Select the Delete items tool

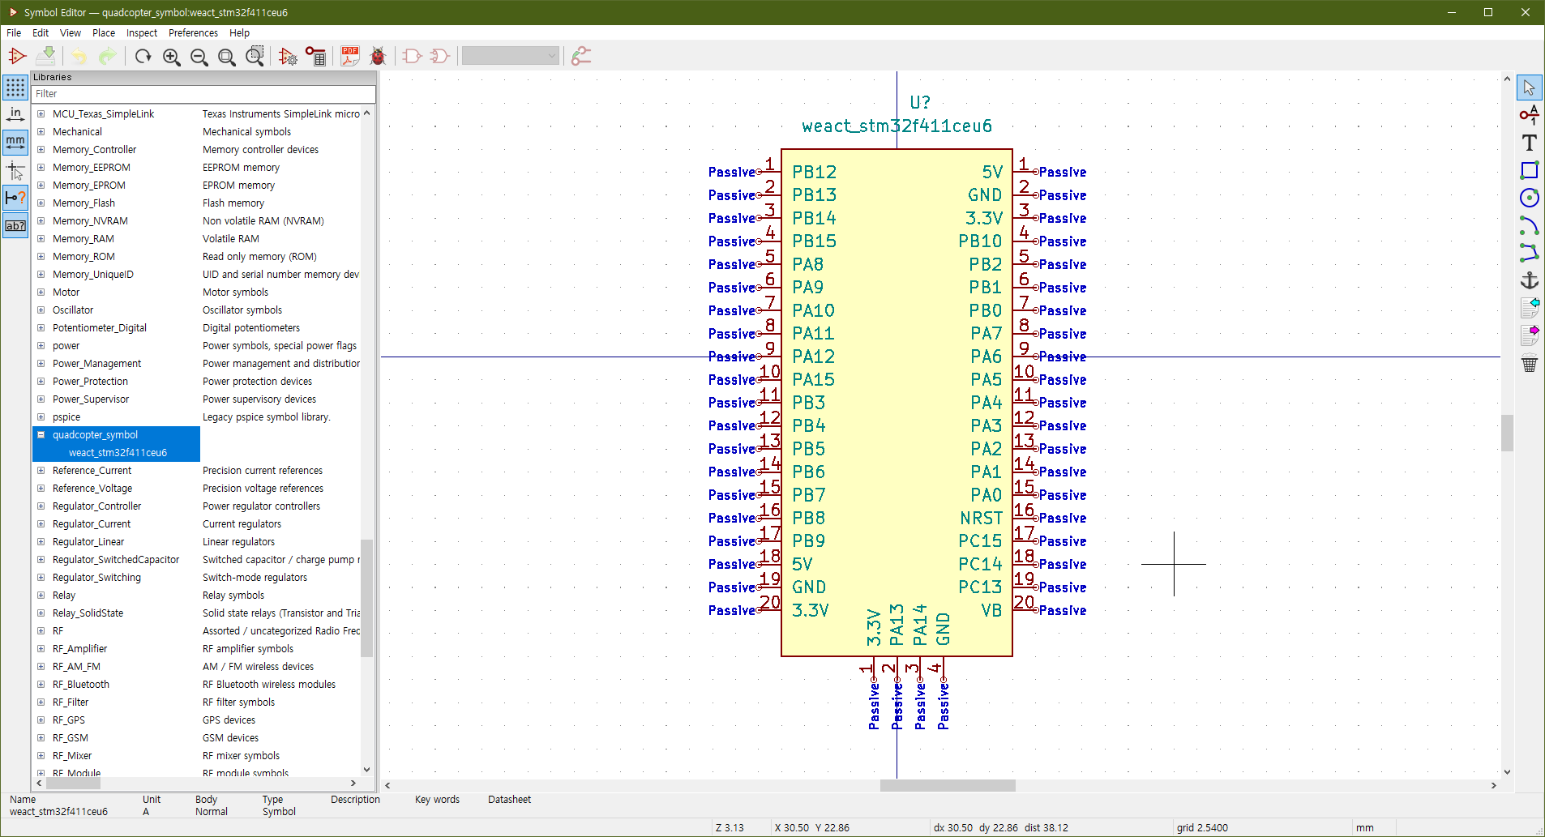1529,363
